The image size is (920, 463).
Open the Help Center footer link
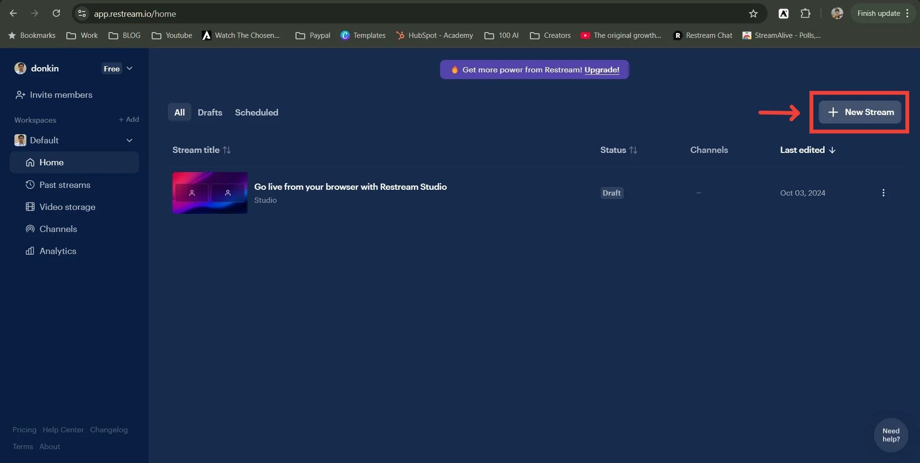coord(63,430)
